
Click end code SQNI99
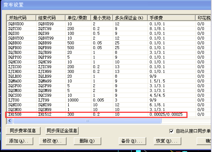[x=45, y=105]
